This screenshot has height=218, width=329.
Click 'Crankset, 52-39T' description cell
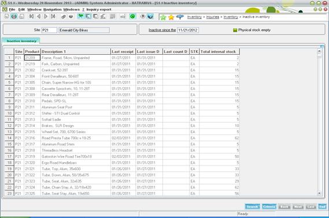(x=76, y=70)
